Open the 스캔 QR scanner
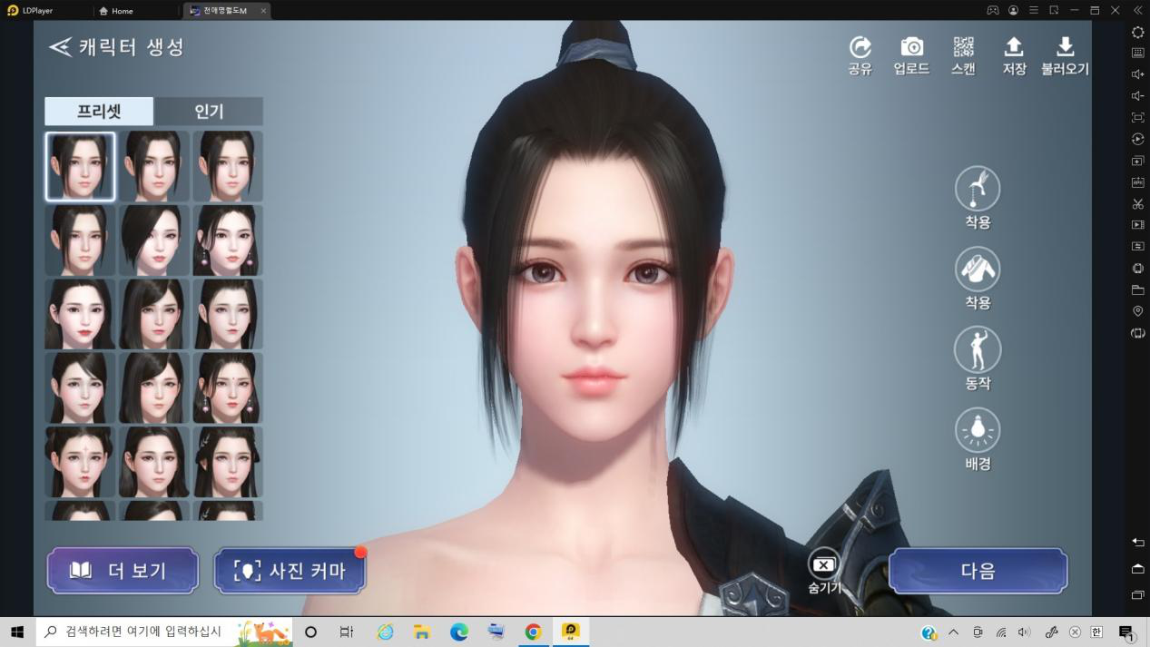The width and height of the screenshot is (1150, 647). point(963,55)
